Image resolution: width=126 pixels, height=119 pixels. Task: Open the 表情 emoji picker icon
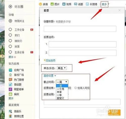pos(41,4)
